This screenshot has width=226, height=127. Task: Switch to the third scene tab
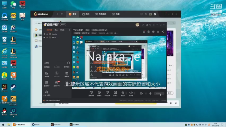click(62, 30)
